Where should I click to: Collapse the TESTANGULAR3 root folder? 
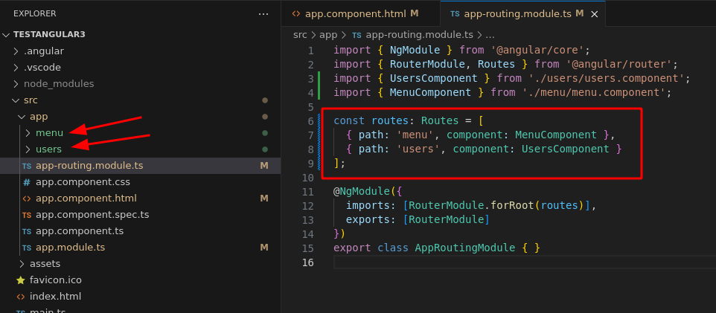click(x=7, y=35)
